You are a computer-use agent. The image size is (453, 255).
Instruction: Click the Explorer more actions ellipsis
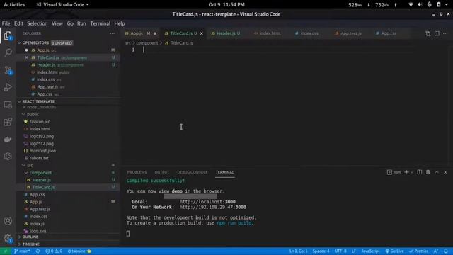pos(112,33)
